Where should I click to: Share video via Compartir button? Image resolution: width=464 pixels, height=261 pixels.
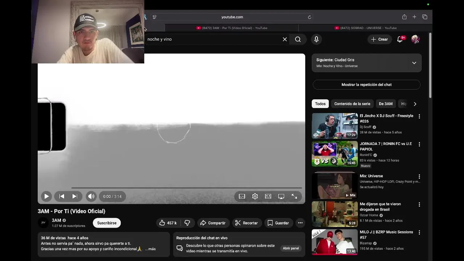[x=213, y=223]
